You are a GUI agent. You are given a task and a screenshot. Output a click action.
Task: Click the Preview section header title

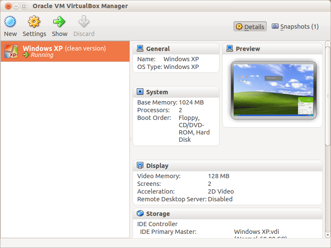coord(248,49)
